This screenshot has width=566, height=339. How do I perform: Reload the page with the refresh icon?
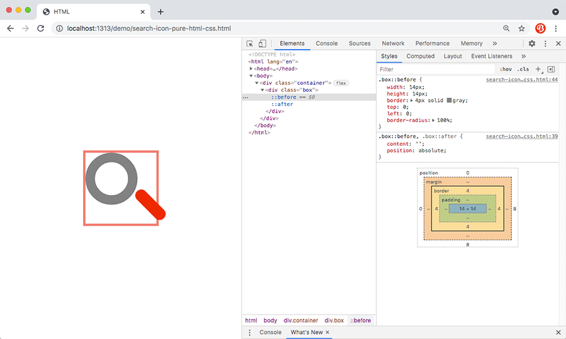tap(40, 28)
